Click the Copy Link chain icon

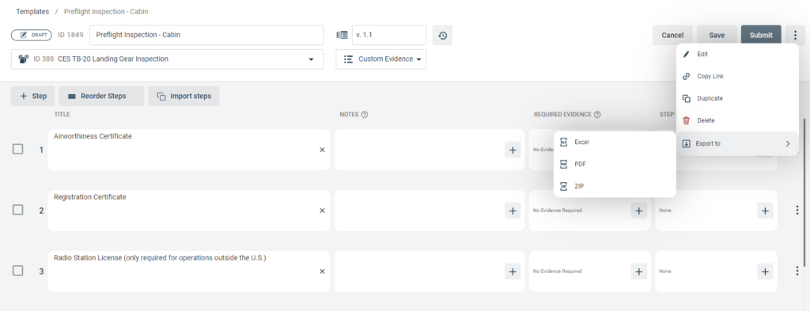click(686, 77)
